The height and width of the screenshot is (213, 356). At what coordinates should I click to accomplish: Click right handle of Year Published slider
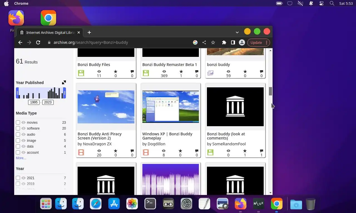click(x=65, y=93)
